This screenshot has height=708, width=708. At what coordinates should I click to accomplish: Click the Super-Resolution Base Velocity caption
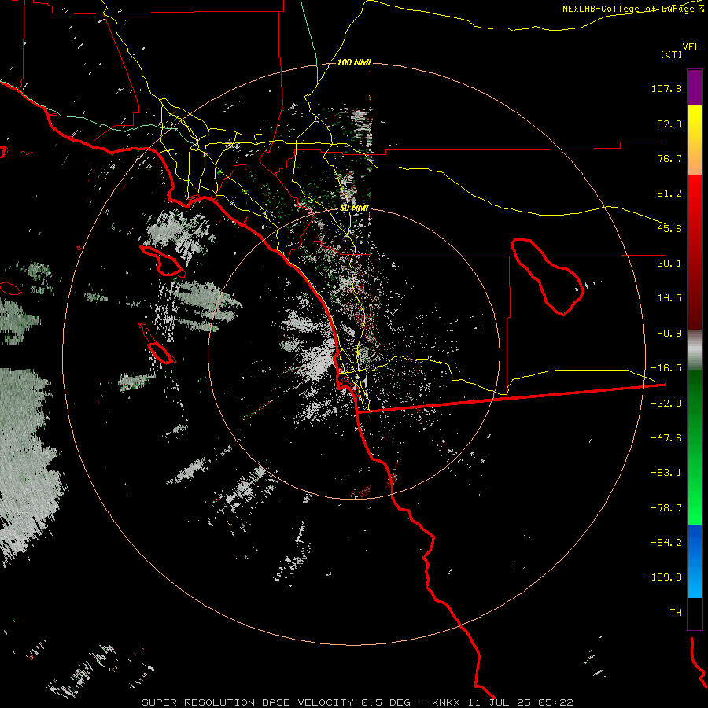point(357,702)
